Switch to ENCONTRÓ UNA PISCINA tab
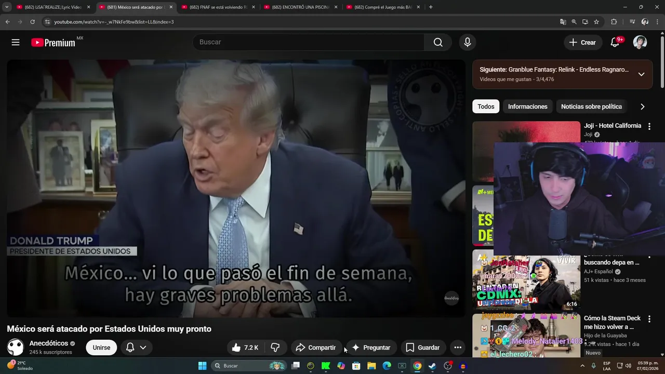The image size is (665, 374). [x=300, y=7]
